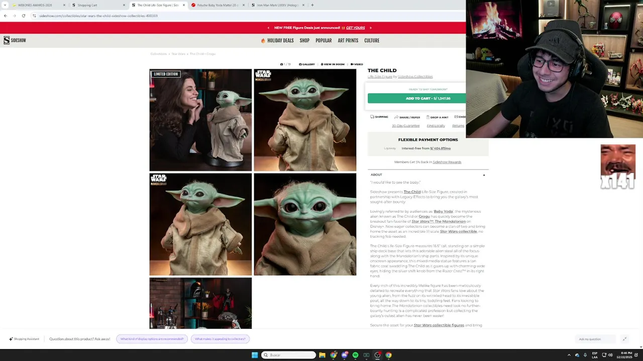Viewport: 643px width, 361px height.
Task: Open the Shopping Assistant
Action: point(24,339)
